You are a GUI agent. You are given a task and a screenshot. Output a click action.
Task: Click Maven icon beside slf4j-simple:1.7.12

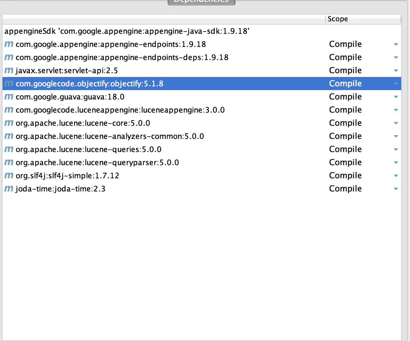click(x=9, y=176)
